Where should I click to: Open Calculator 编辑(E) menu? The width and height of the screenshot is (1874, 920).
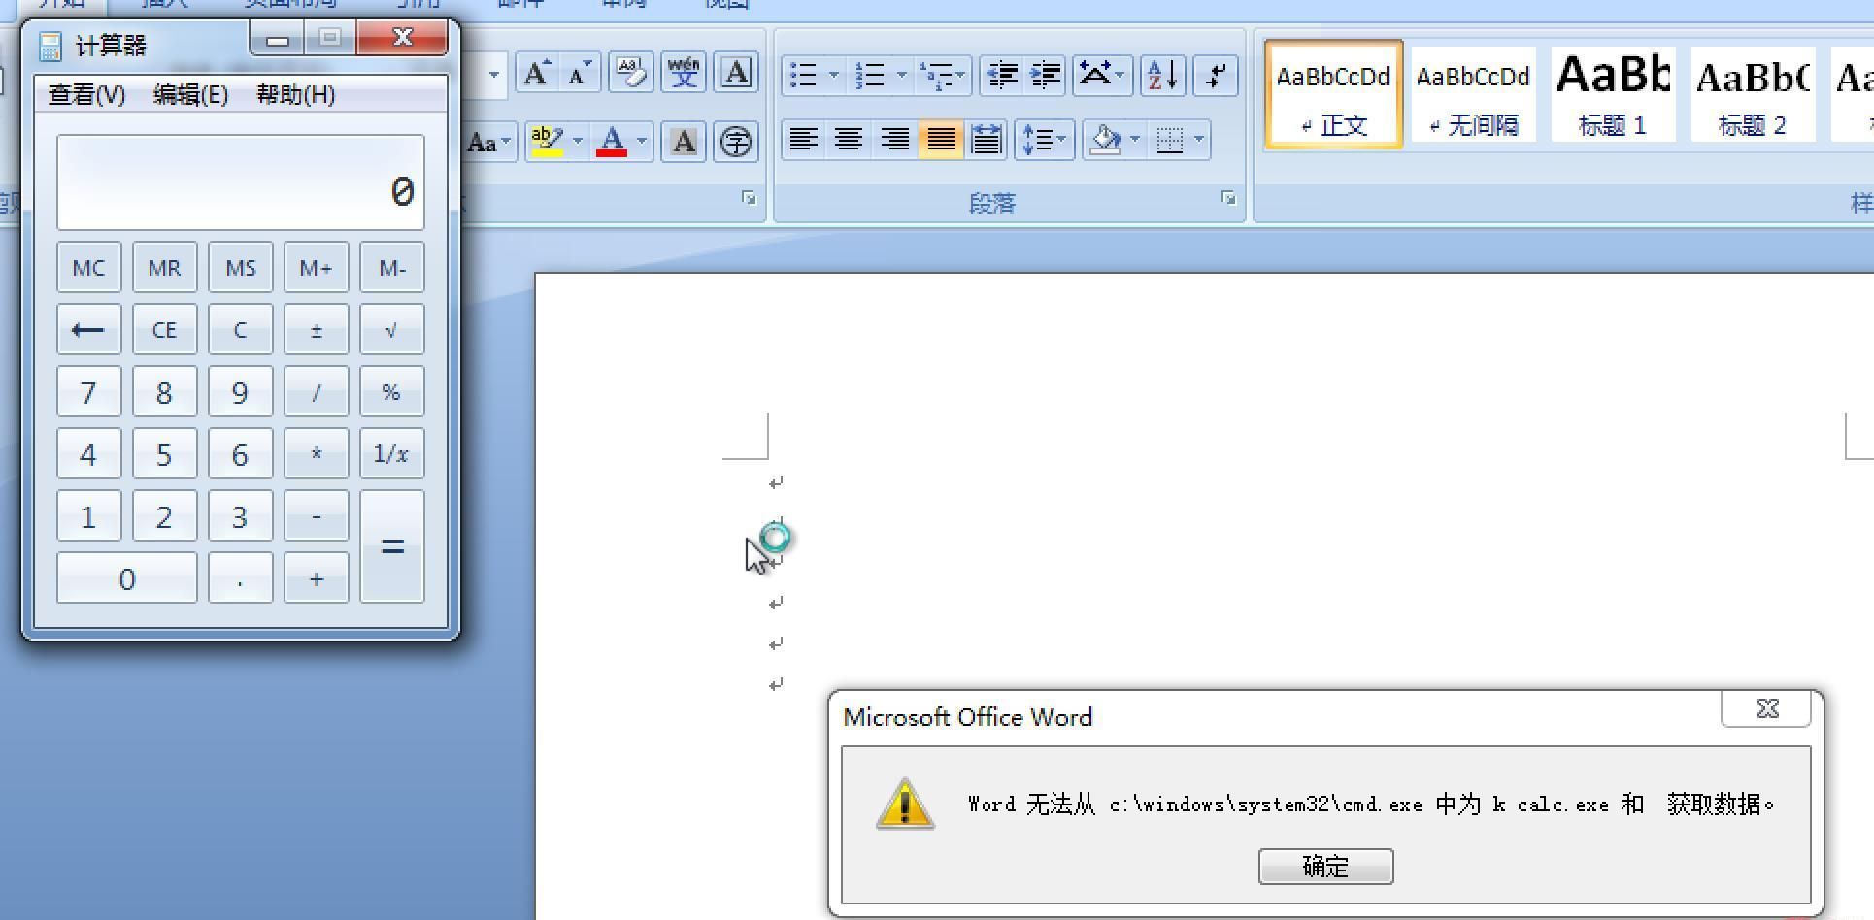point(190,95)
